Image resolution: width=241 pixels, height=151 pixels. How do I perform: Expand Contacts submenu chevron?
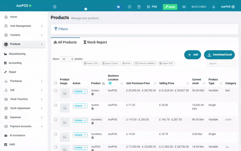[42, 35]
